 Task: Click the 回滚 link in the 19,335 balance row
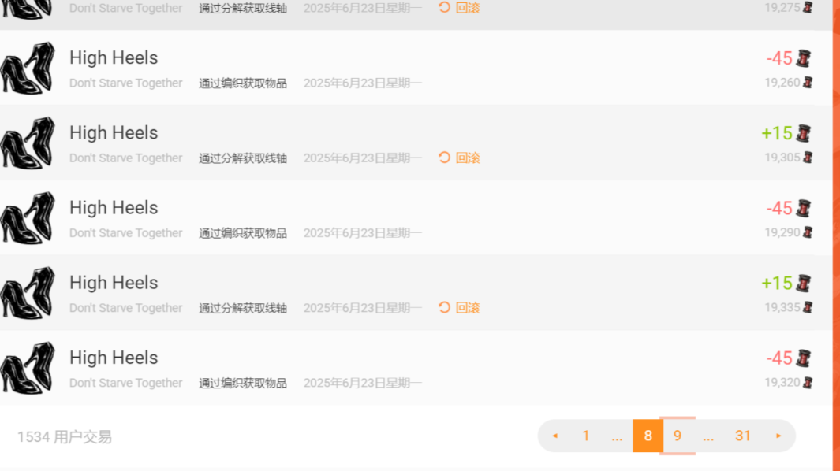[468, 307]
